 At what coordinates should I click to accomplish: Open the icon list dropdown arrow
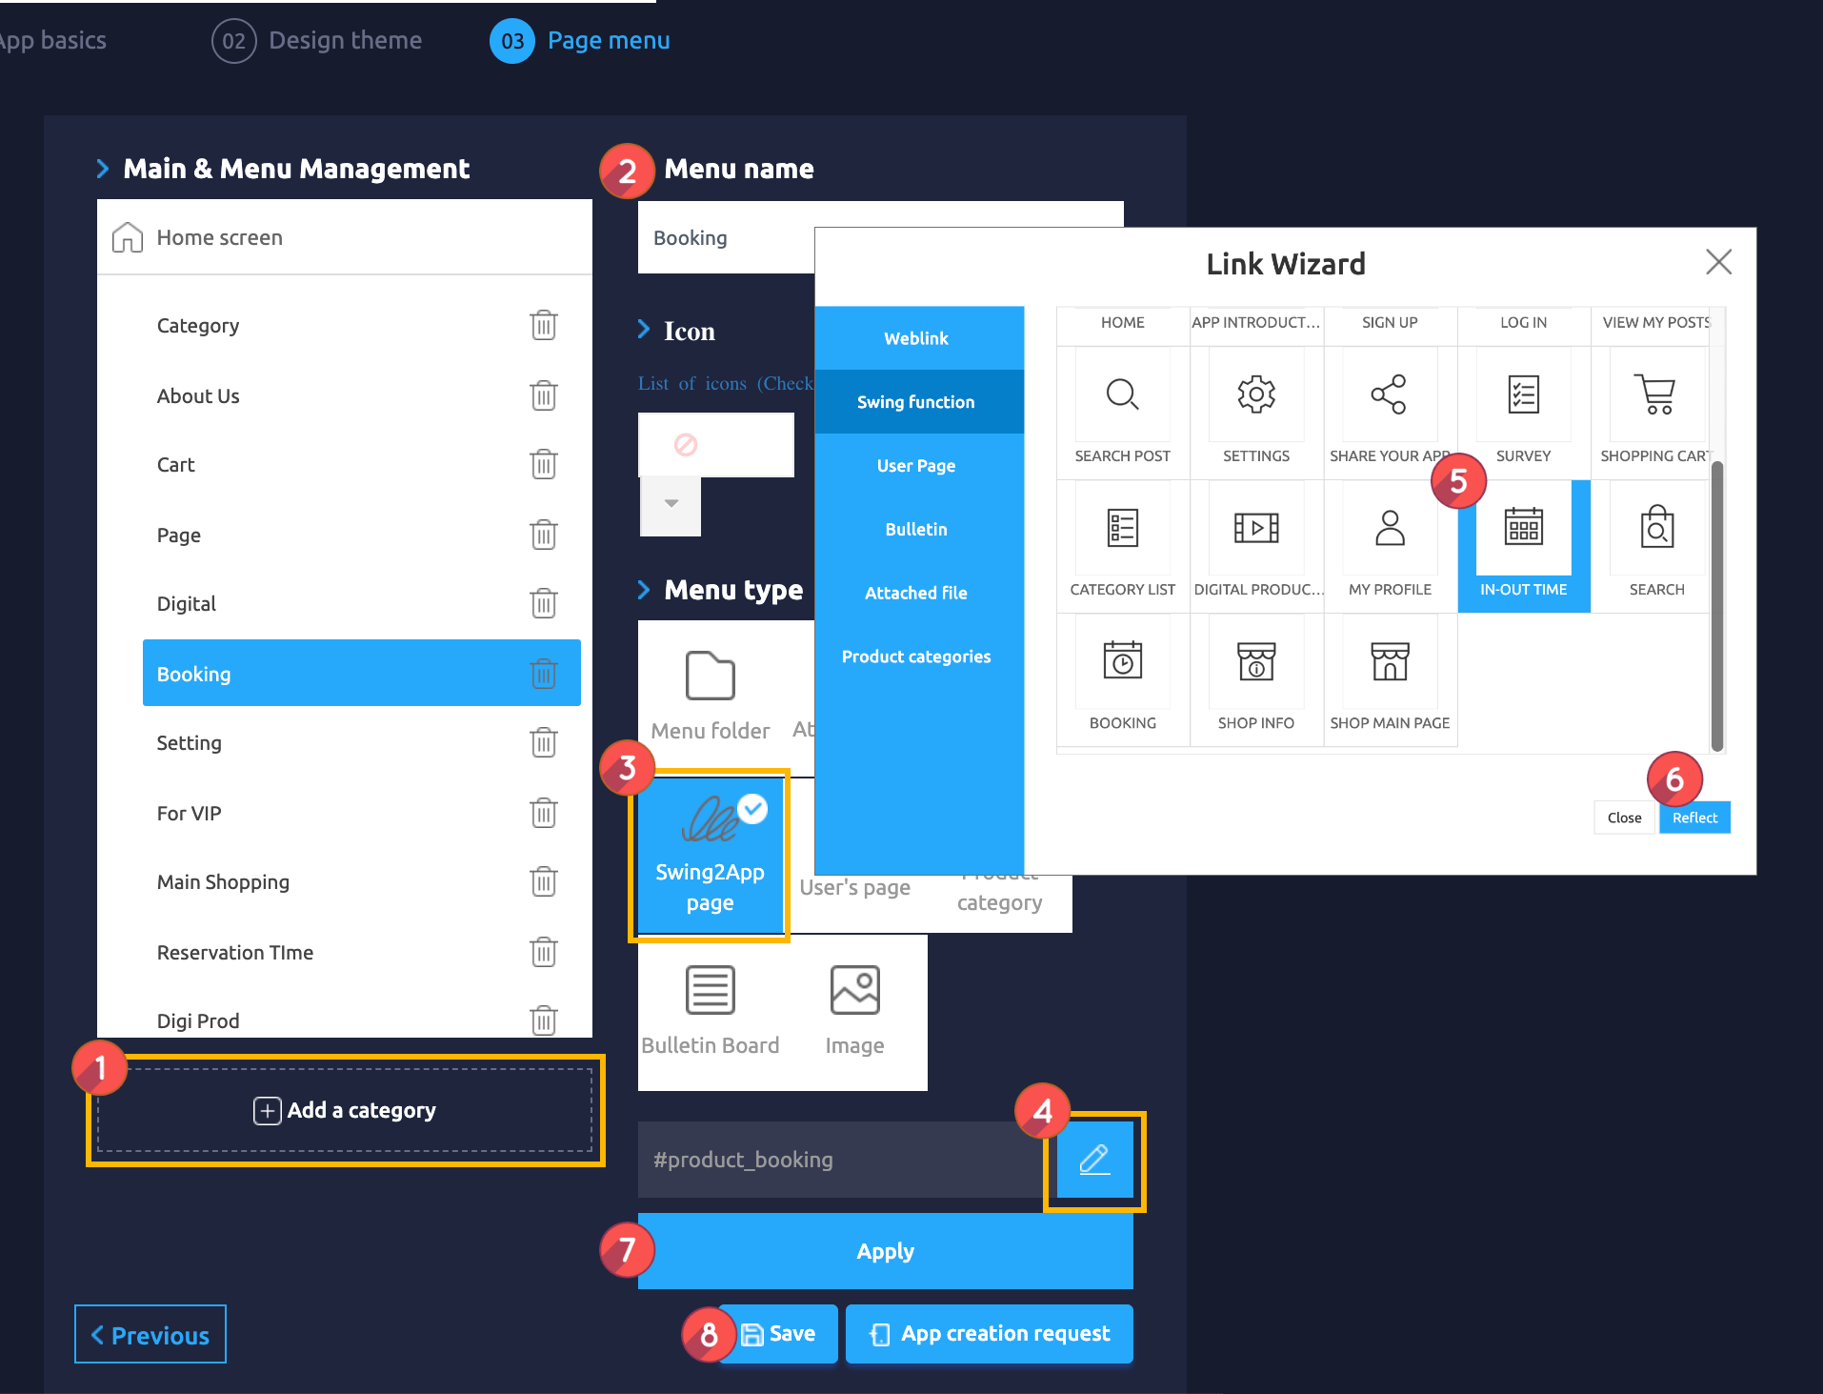671,504
